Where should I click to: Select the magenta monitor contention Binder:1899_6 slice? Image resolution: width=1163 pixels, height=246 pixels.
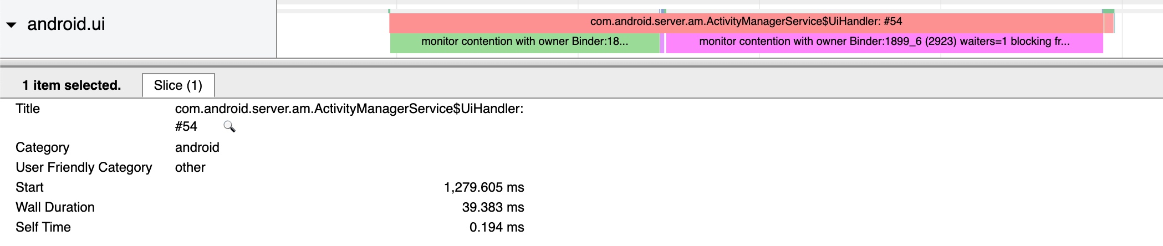884,42
